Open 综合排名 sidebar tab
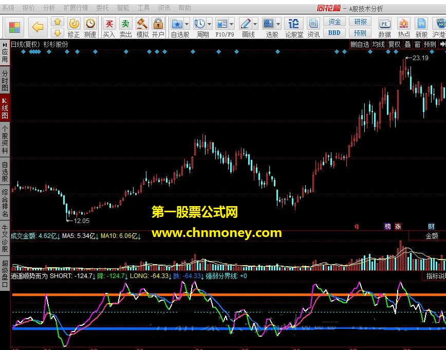 point(5,203)
